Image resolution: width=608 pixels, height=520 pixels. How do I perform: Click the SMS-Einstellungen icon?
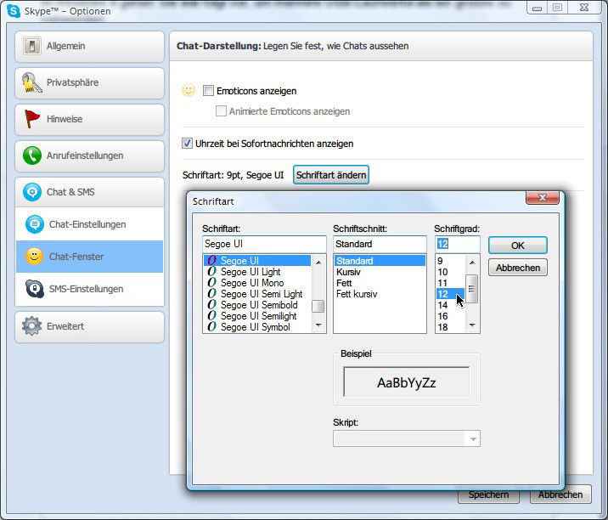coord(35,289)
